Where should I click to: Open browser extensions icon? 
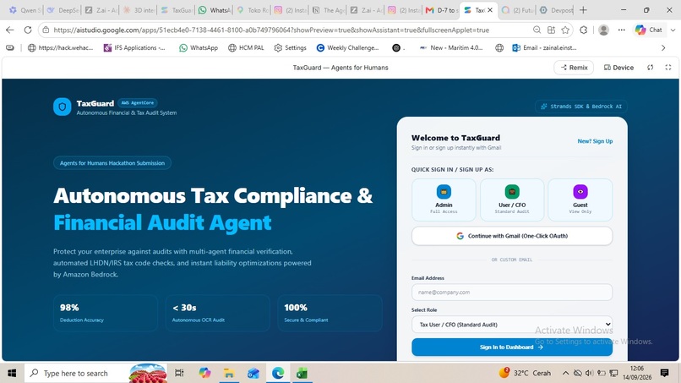coord(584,30)
